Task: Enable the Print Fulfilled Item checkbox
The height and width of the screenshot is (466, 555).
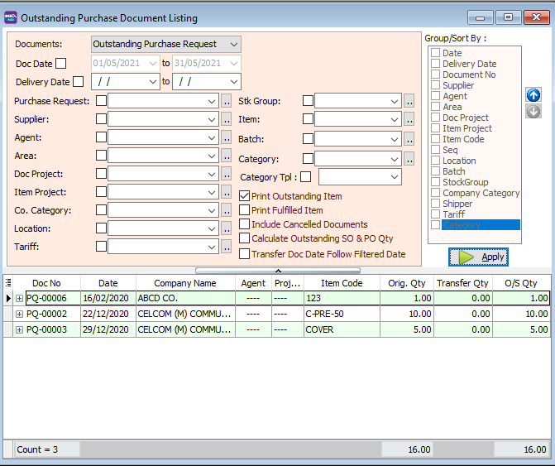Action: click(245, 210)
